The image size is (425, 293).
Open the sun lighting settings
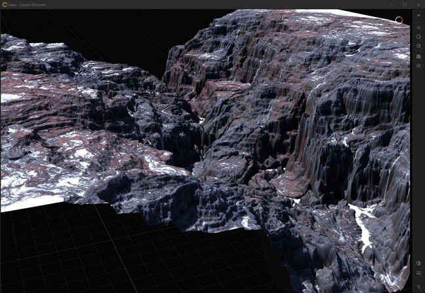(x=418, y=27)
